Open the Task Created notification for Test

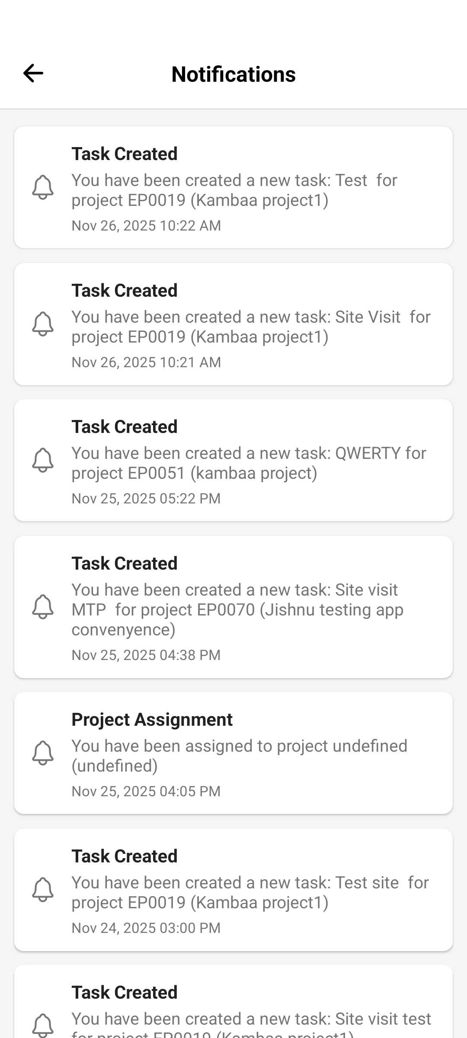coord(234,190)
